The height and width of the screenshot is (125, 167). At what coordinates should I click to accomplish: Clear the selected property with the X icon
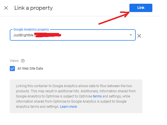[139, 36]
